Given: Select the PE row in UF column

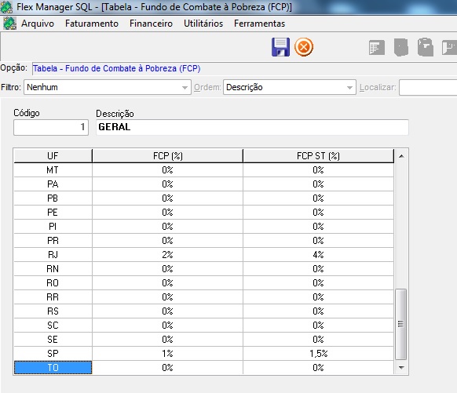Looking at the screenshot, I should pyautogui.click(x=53, y=213).
